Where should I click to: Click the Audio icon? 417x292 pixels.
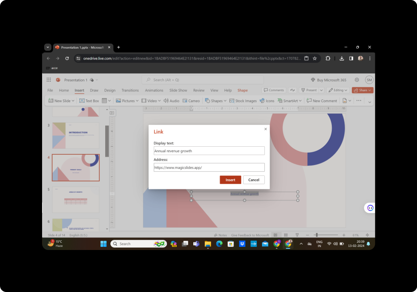pyautogui.click(x=171, y=101)
